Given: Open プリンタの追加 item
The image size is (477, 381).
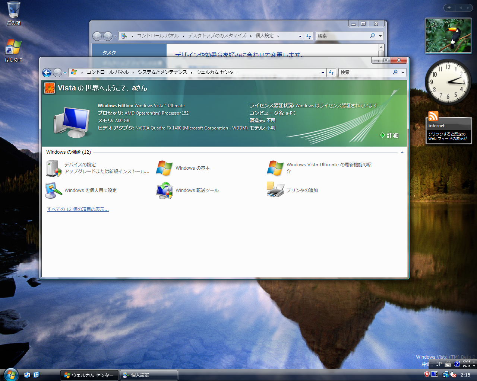Looking at the screenshot, I should (x=293, y=190).
